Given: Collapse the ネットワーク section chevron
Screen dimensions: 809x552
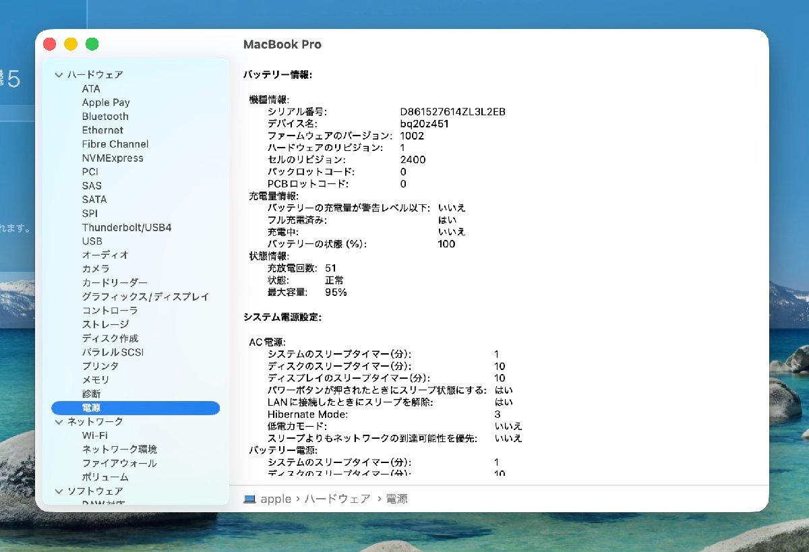Looking at the screenshot, I should point(59,422).
